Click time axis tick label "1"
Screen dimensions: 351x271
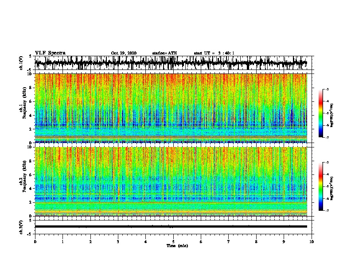(62, 242)
